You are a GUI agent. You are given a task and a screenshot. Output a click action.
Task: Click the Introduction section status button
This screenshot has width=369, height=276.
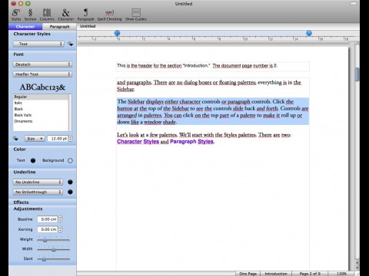276,274
